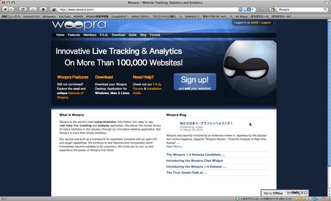Click the Woopra Features heading

[73, 77]
